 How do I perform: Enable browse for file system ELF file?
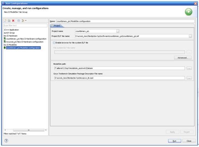(54, 43)
